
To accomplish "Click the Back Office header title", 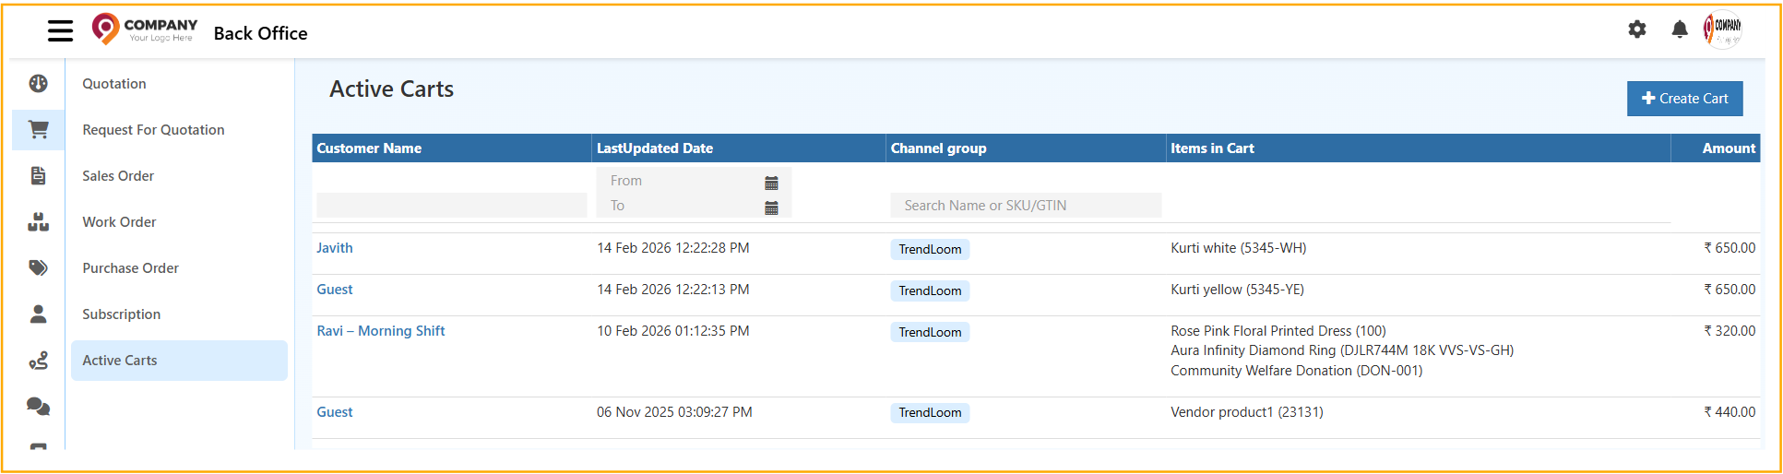I will pyautogui.click(x=260, y=33).
